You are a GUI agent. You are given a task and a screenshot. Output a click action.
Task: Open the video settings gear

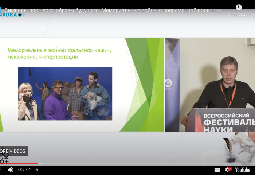point(228,170)
